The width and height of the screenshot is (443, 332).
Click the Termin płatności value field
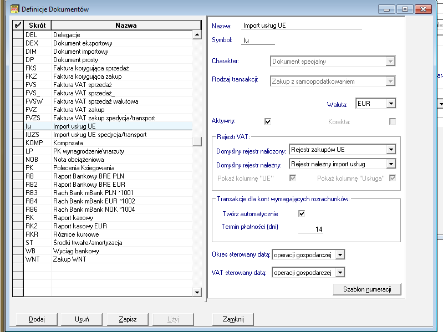[x=310, y=229]
